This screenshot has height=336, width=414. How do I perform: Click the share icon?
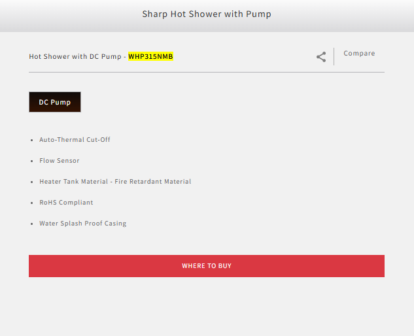(321, 57)
